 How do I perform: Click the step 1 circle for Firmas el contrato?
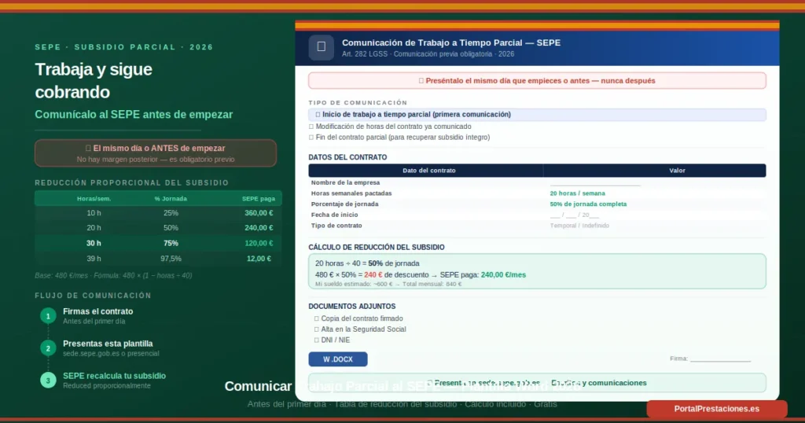click(x=48, y=316)
